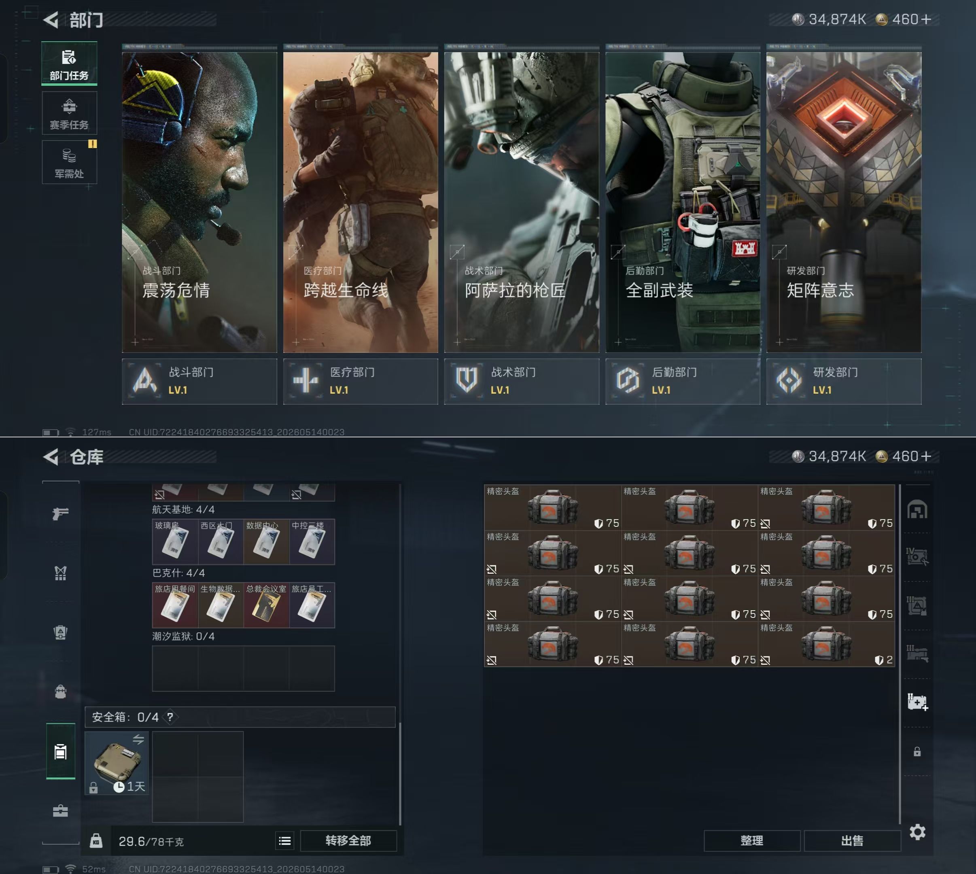
Task: Click the 战术部门 shield emblem icon
Action: pyautogui.click(x=467, y=381)
